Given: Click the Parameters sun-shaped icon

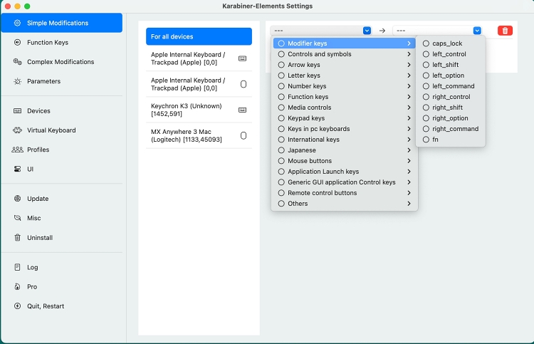Looking at the screenshot, I should click(x=17, y=81).
